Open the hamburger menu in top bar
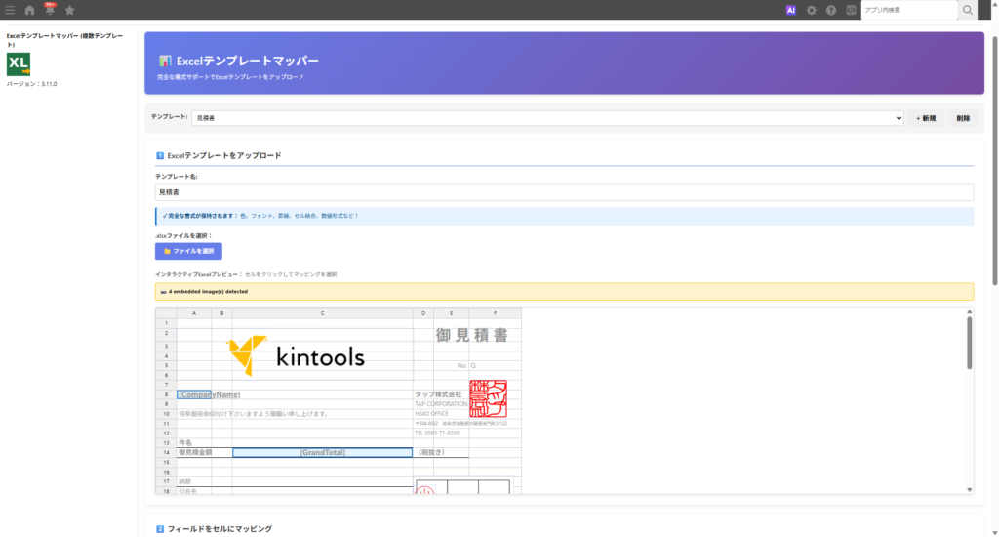The height and width of the screenshot is (537, 999). 9,10
